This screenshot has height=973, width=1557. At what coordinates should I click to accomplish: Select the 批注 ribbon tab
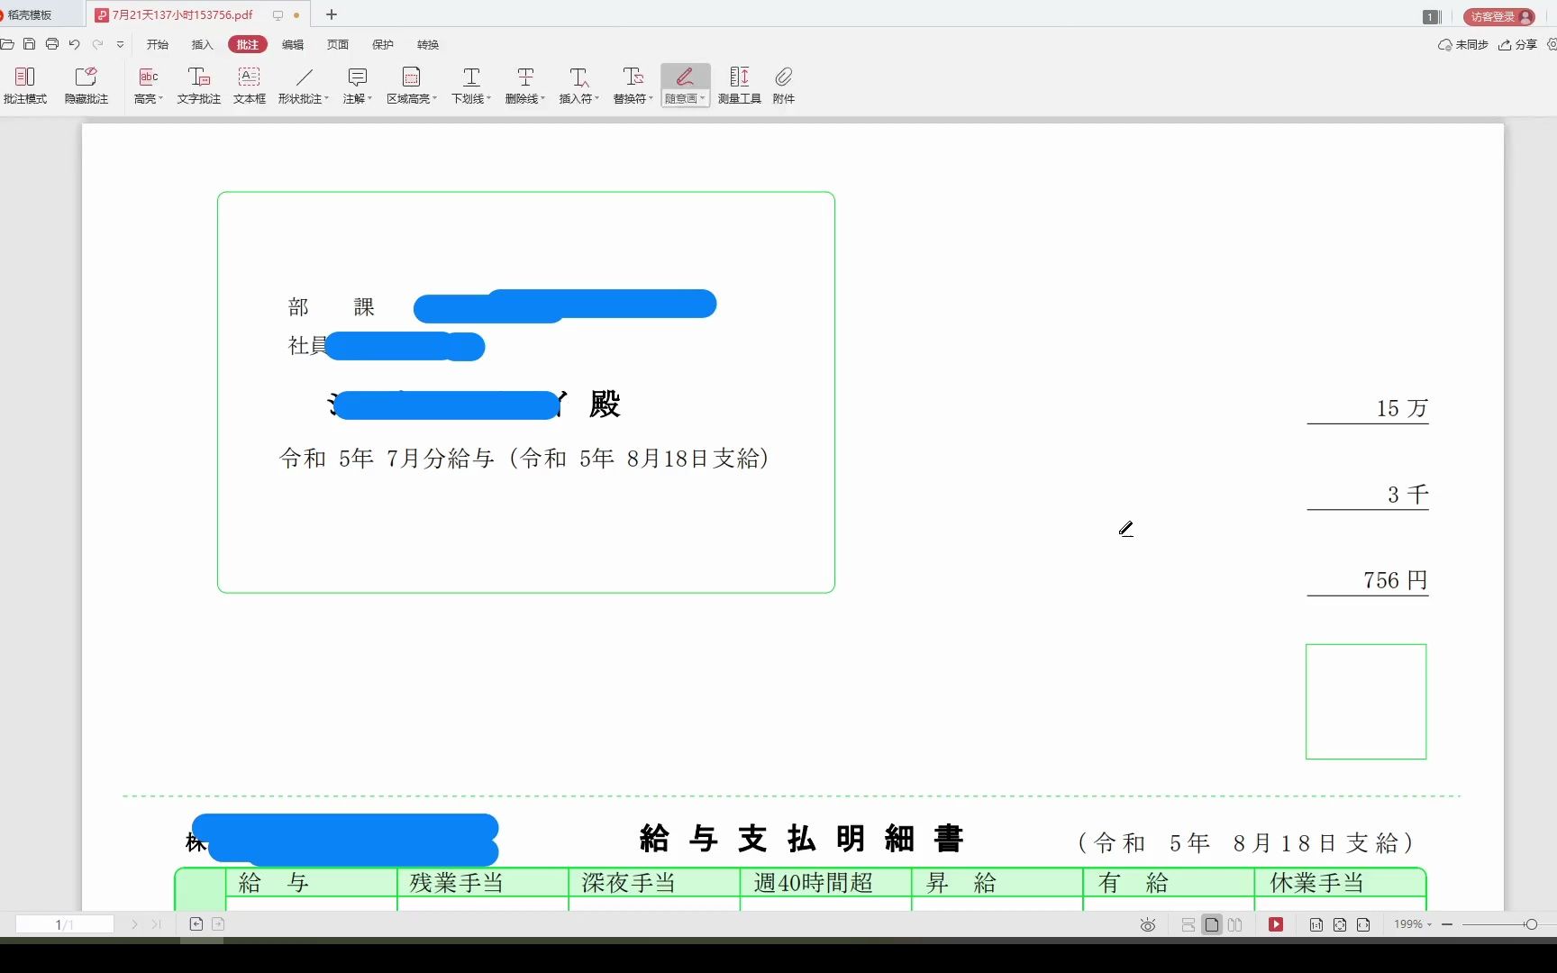coord(248,44)
